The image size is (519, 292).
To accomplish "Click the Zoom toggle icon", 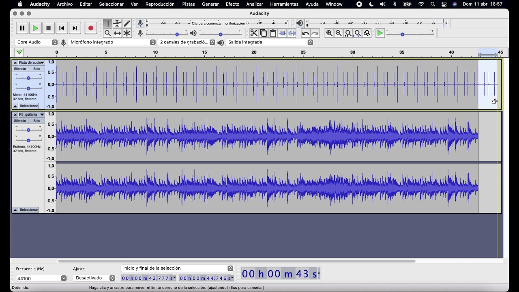I will pos(367,33).
